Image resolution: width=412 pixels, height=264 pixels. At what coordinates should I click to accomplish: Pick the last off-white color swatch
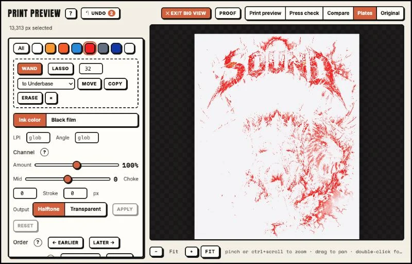pyautogui.click(x=129, y=48)
